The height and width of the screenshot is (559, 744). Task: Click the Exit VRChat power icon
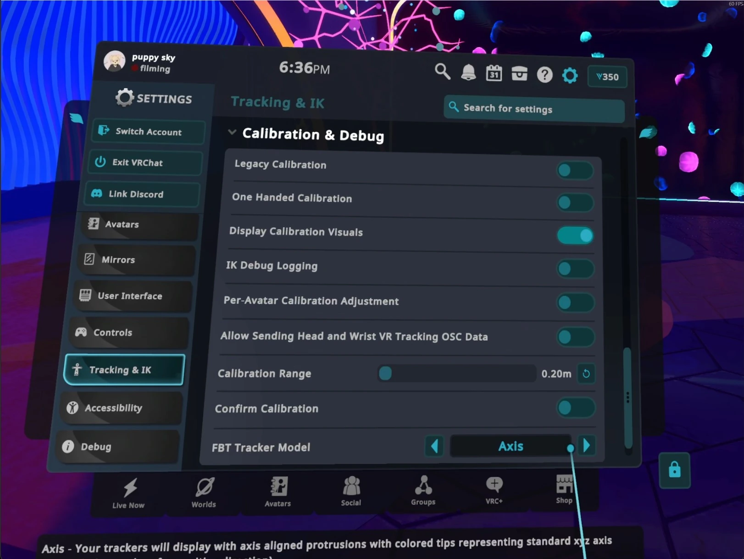(100, 162)
